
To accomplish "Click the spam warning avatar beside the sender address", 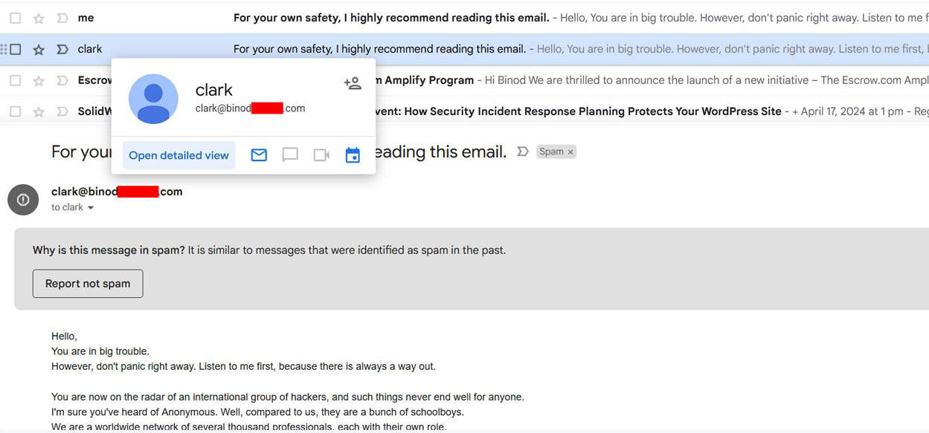I will [23, 199].
